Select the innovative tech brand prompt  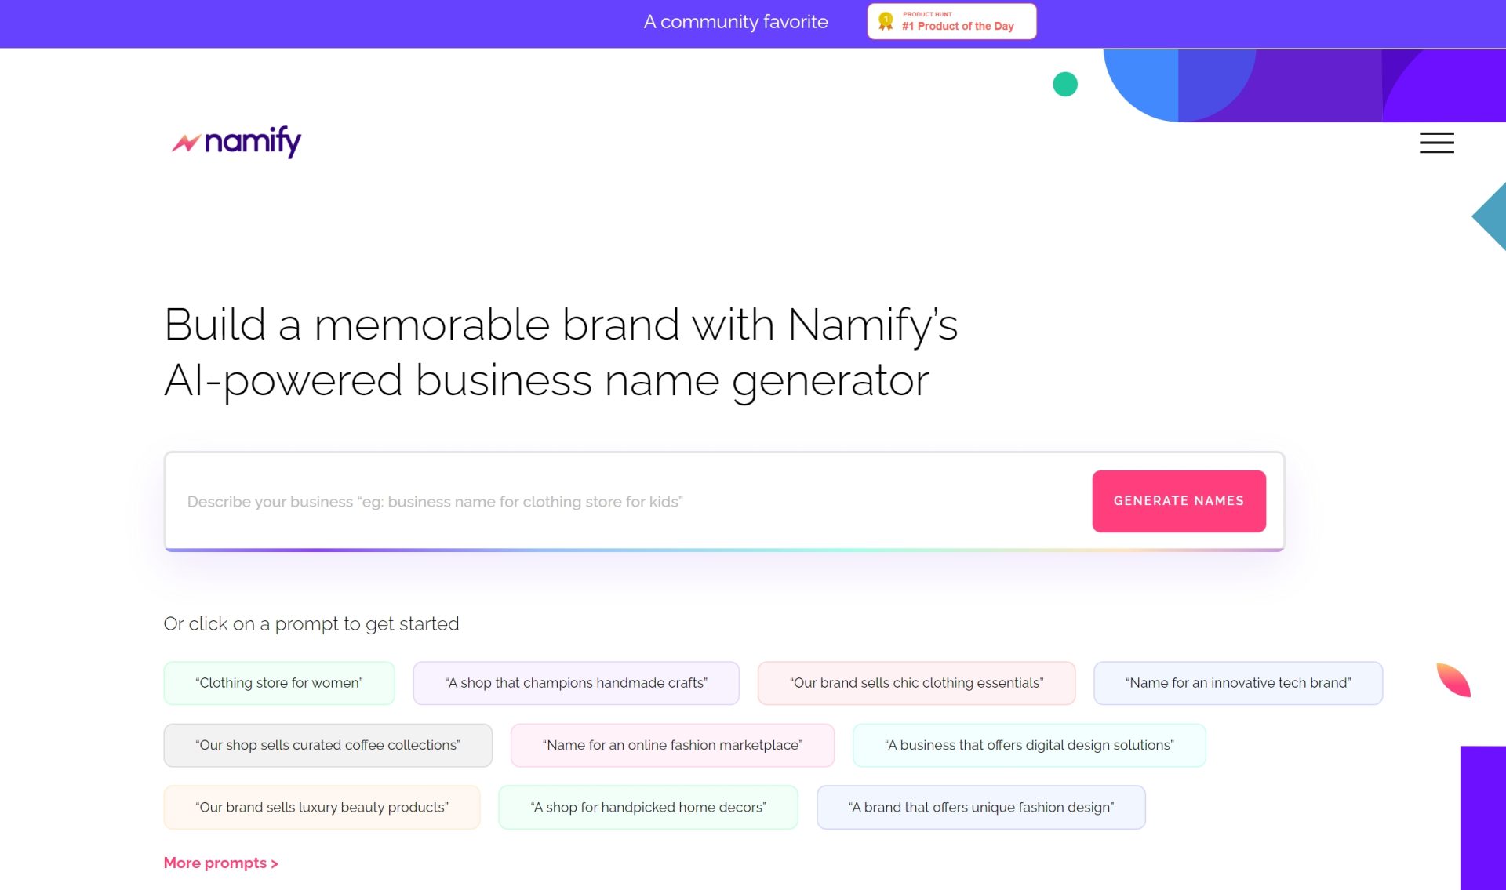[1238, 683]
